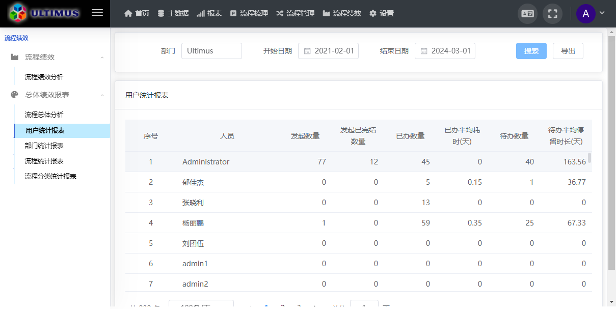616x309 pixels.
Task: Click the 待办平均停留时长(天) column header
Action: coord(566,136)
